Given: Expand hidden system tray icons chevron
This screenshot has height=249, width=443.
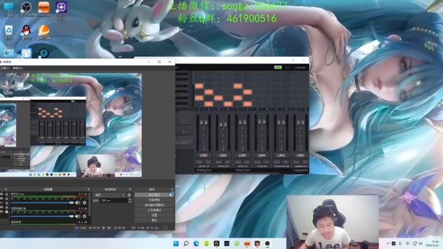Looking at the screenshot, I should click(x=388, y=243).
